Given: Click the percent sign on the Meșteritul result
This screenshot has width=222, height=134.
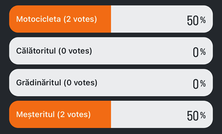Looking at the screenshot, I should (203, 116).
